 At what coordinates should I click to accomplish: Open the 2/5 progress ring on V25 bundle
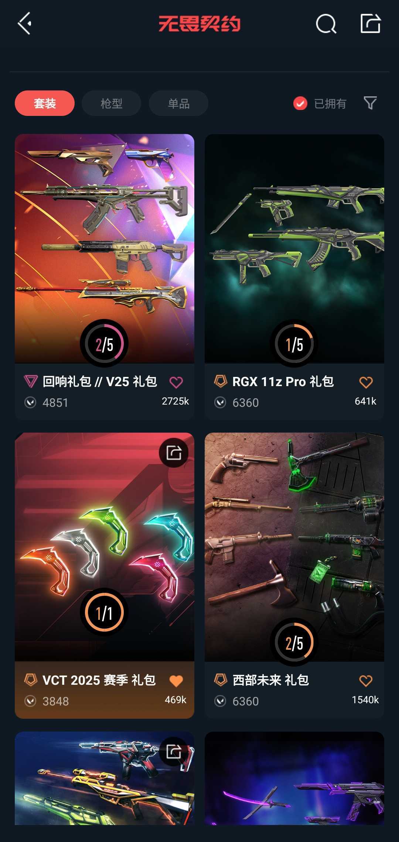click(x=104, y=343)
